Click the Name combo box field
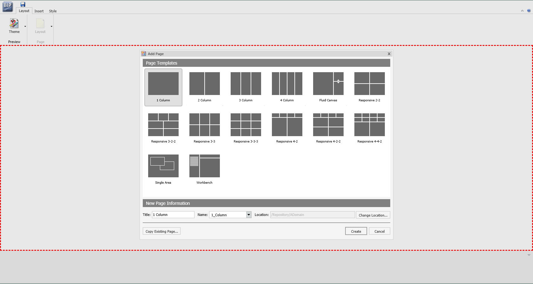 228,215
